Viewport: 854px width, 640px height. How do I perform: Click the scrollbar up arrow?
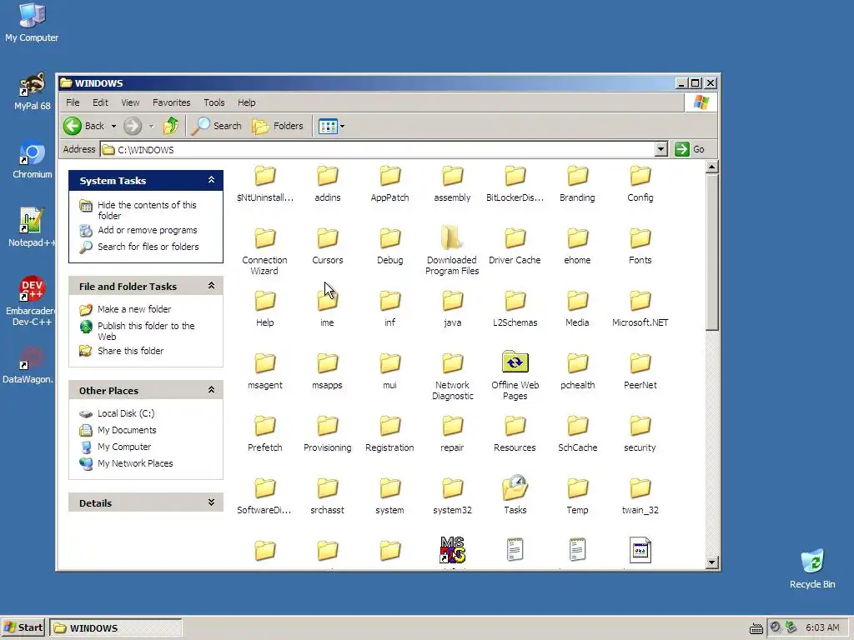click(711, 167)
